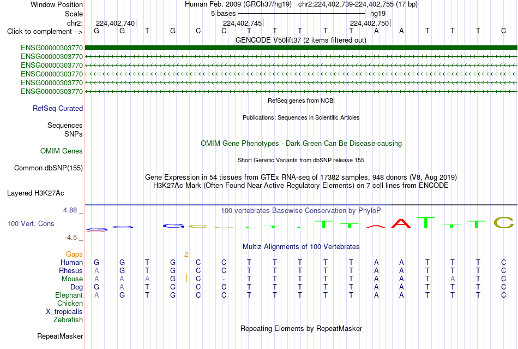
Task: Click the faded A in the Rhesus row
Action: pyautogui.click(x=97, y=271)
